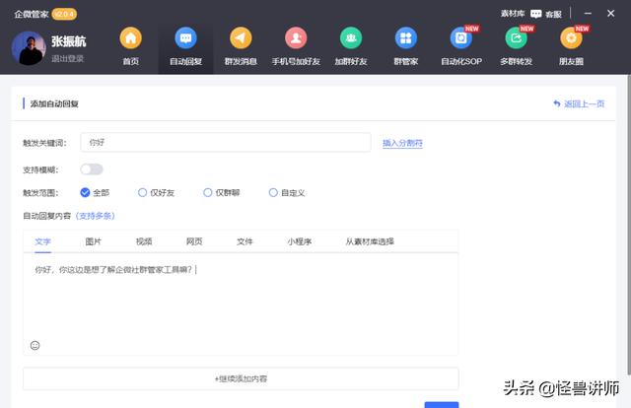Minimize the 企微管家 window
Image resolution: width=631 pixels, height=408 pixels.
588,13
